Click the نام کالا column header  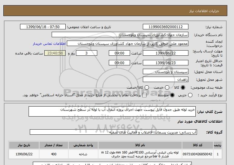[x=140, y=145]
